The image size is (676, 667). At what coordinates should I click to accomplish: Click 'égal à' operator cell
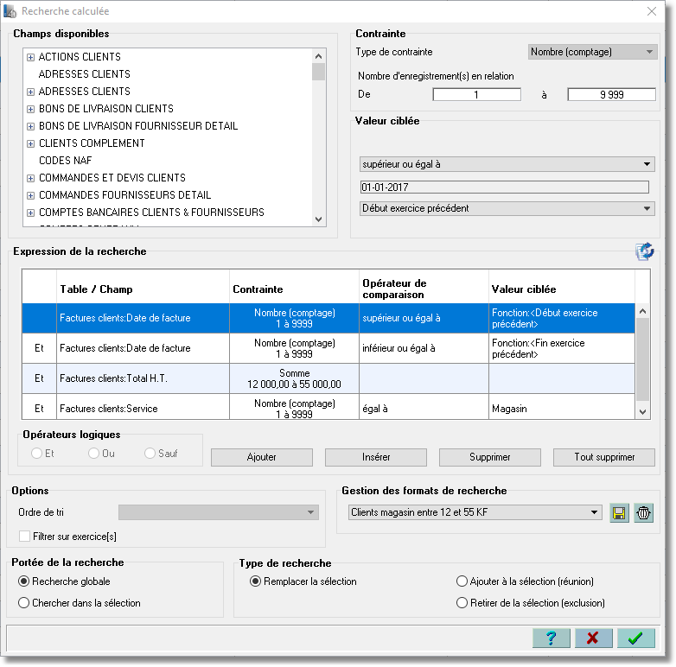point(424,408)
